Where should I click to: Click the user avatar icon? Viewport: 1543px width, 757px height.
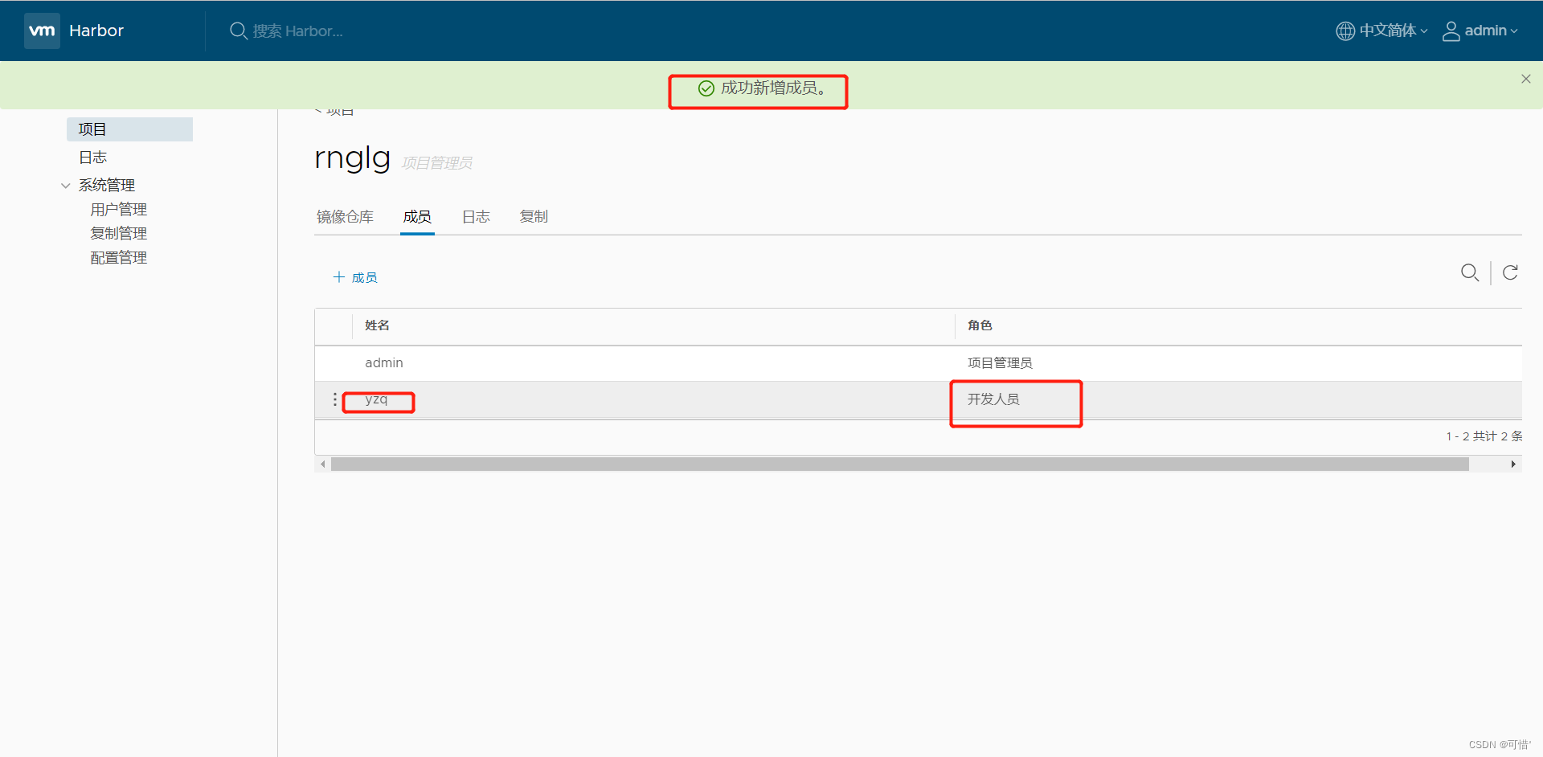(1451, 31)
